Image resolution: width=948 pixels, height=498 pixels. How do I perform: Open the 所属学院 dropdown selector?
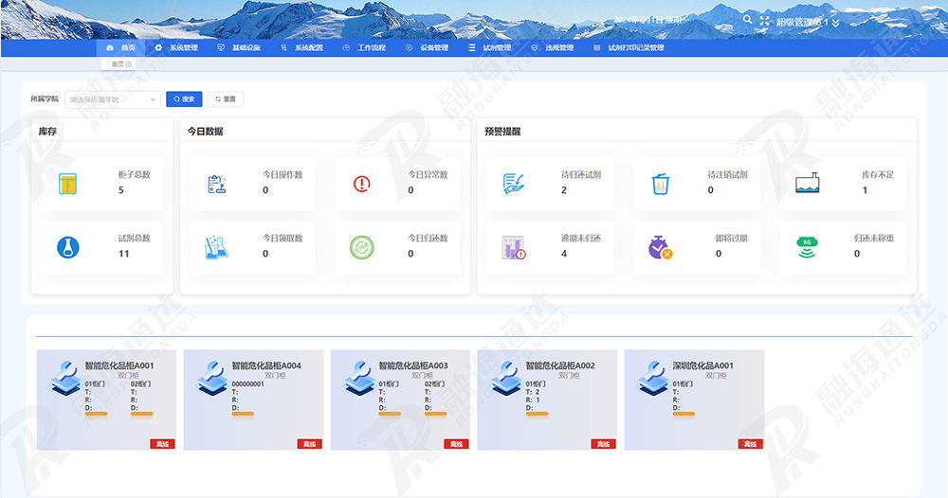tap(113, 99)
